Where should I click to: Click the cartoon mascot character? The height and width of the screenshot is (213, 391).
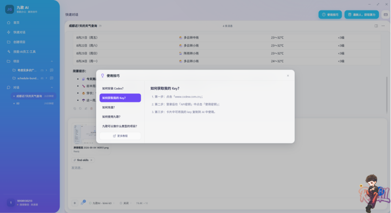[x=373, y=193]
